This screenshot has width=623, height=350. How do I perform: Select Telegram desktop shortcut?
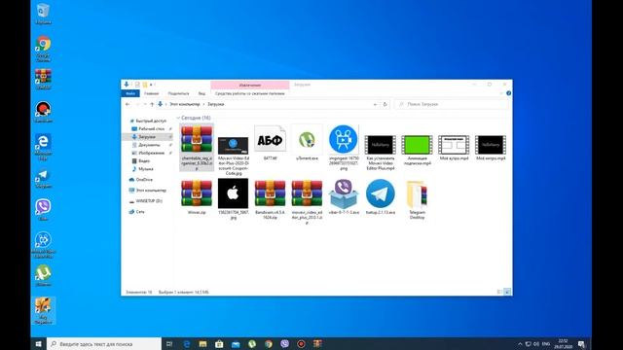click(43, 178)
